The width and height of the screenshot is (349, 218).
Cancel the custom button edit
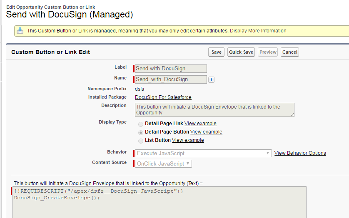[289, 52]
